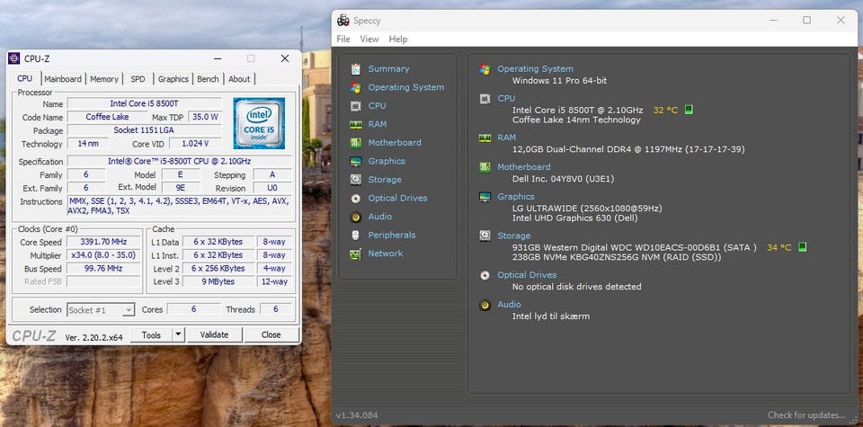Click the Dell Inc. 04Y8V0 (U3E1) text
This screenshot has width=863, height=427.
563,179
